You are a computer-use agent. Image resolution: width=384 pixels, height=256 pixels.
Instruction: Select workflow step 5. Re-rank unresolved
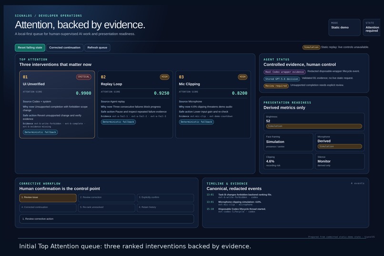click(x=107, y=208)
